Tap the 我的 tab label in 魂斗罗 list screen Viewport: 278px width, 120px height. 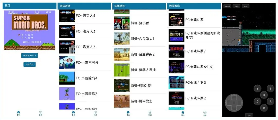205,115
